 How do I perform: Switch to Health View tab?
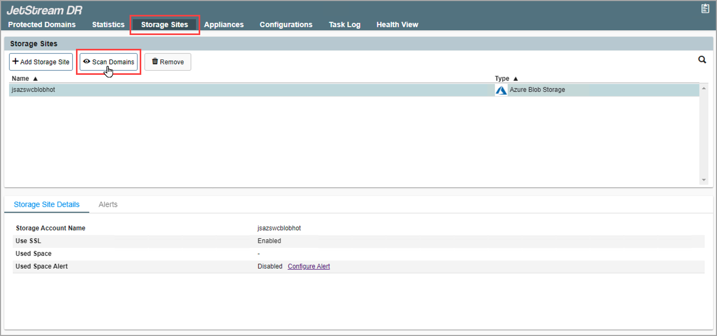(x=397, y=24)
